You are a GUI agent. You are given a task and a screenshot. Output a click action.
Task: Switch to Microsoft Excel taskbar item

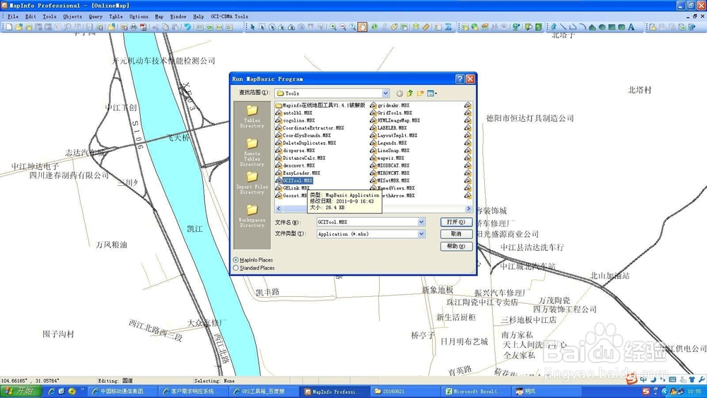pyautogui.click(x=475, y=391)
